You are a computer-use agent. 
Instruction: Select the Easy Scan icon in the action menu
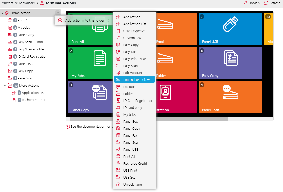(x=118, y=66)
